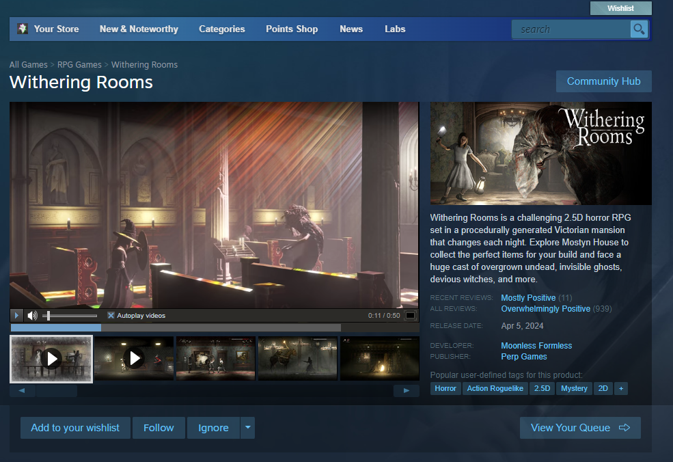Open publisher Perp Games page
The image size is (673, 462).
pyautogui.click(x=524, y=357)
